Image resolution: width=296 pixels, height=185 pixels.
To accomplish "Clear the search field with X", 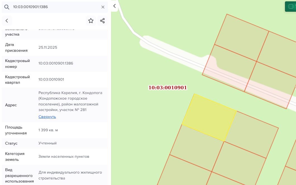I will tap(103, 7).
